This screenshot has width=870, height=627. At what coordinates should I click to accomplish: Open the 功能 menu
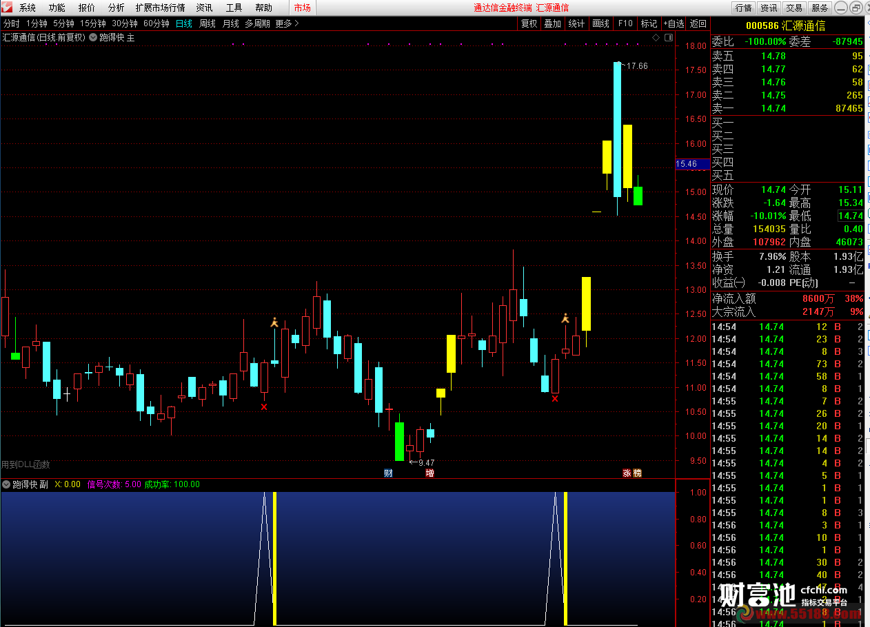(57, 8)
